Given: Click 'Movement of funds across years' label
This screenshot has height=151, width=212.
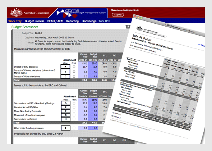Looking at the screenshot, I should pos(29,115).
